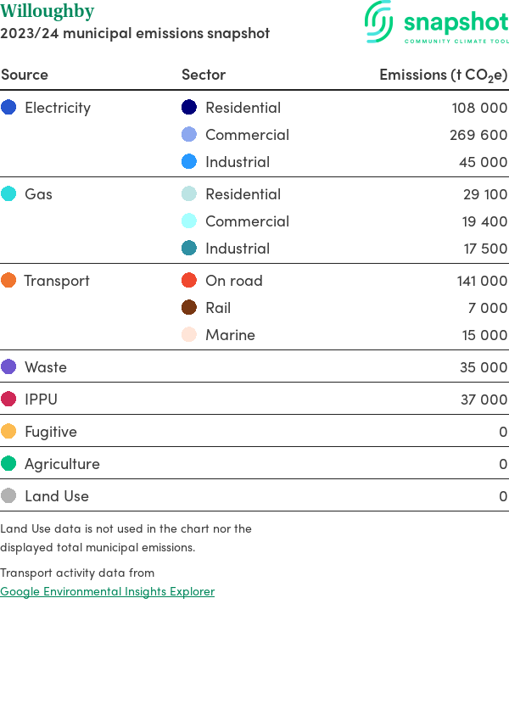Click the brown Rail sector swatch
The width and height of the screenshot is (509, 721).
click(189, 307)
